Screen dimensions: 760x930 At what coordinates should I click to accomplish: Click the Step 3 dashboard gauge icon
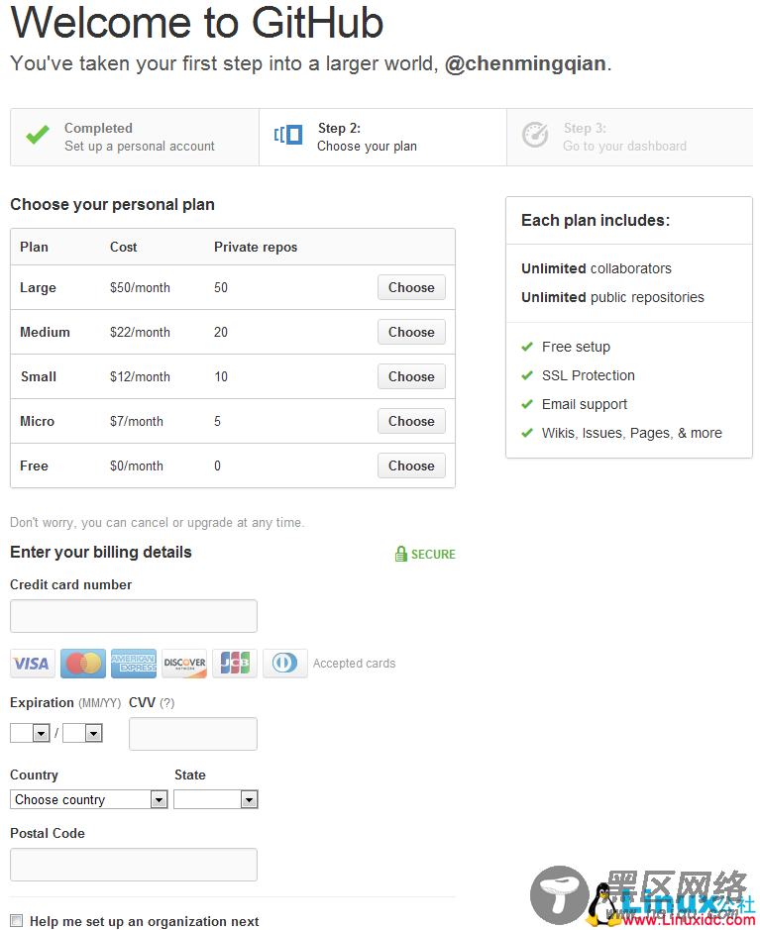click(535, 135)
